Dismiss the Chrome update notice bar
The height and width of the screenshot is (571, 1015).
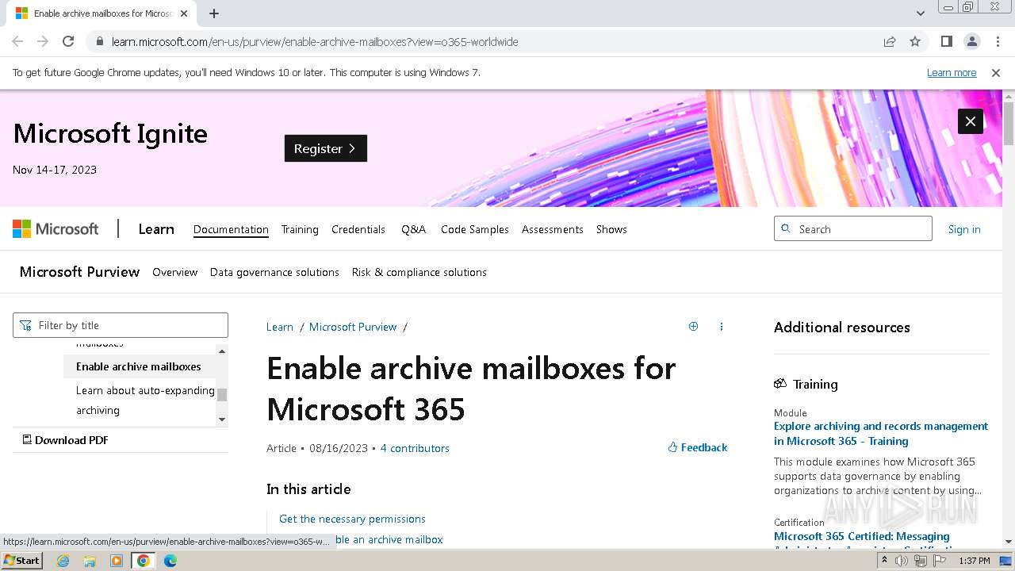[x=996, y=72]
